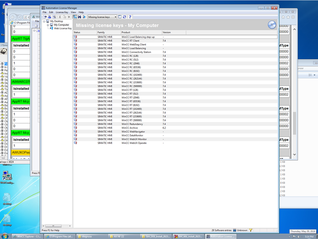Click the Transfer license key toolbar icon
The image size is (318, 239).
[x=45, y=17]
